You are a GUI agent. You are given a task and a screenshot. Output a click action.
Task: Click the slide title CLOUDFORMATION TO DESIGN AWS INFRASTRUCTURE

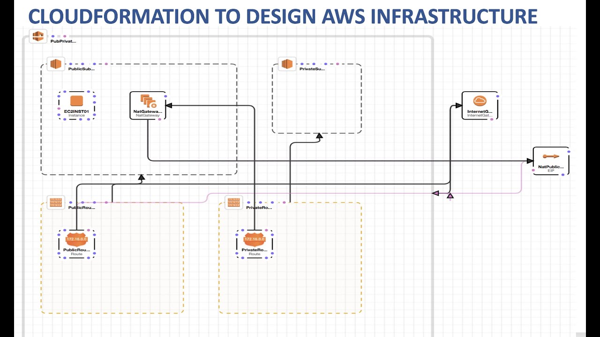pyautogui.click(x=283, y=16)
